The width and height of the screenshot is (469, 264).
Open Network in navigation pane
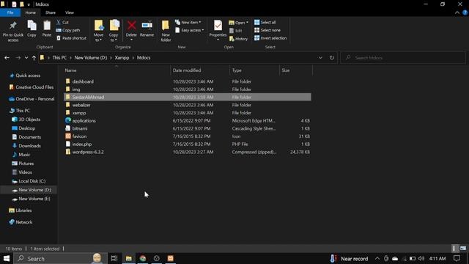24,222
